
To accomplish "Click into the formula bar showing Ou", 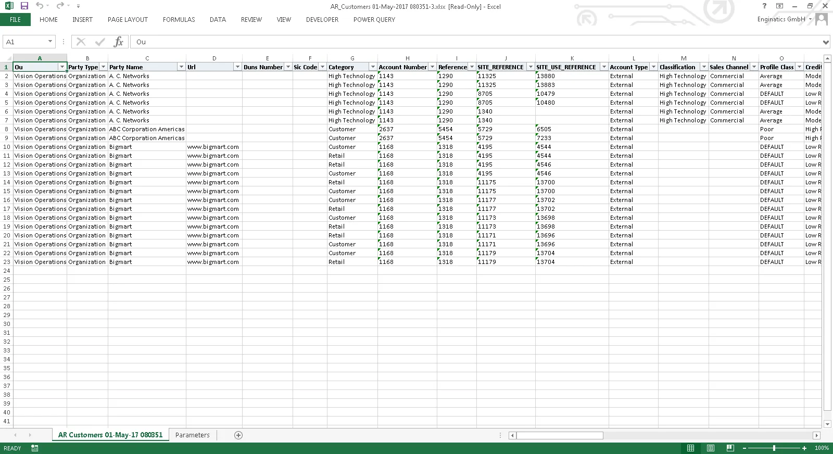I will pos(476,42).
